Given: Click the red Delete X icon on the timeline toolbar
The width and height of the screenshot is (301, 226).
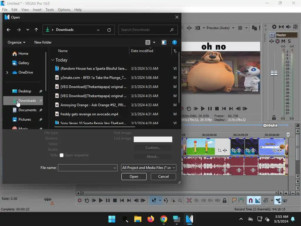Looking at the screenshot, I should pos(189,200).
